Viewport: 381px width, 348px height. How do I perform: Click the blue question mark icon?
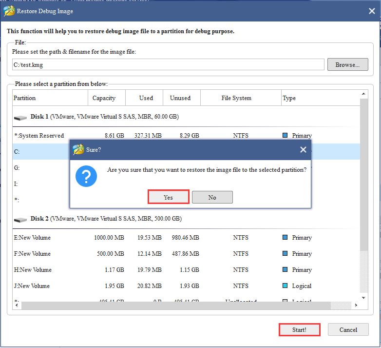[86, 176]
